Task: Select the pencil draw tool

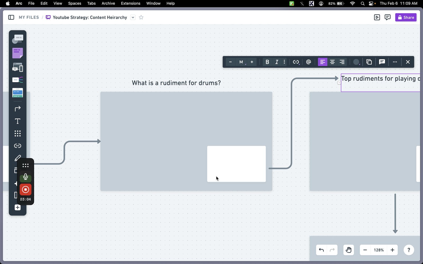Action: pos(18,158)
